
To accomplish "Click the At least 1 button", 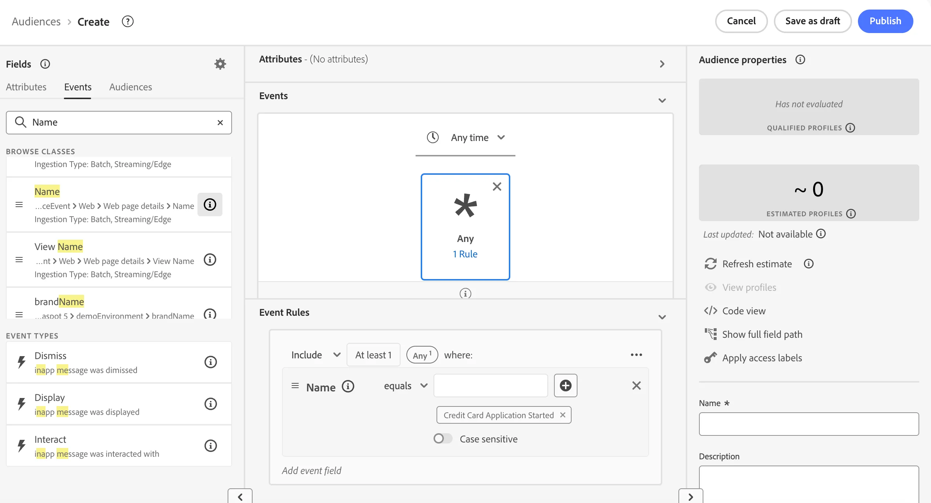I will click(x=373, y=355).
